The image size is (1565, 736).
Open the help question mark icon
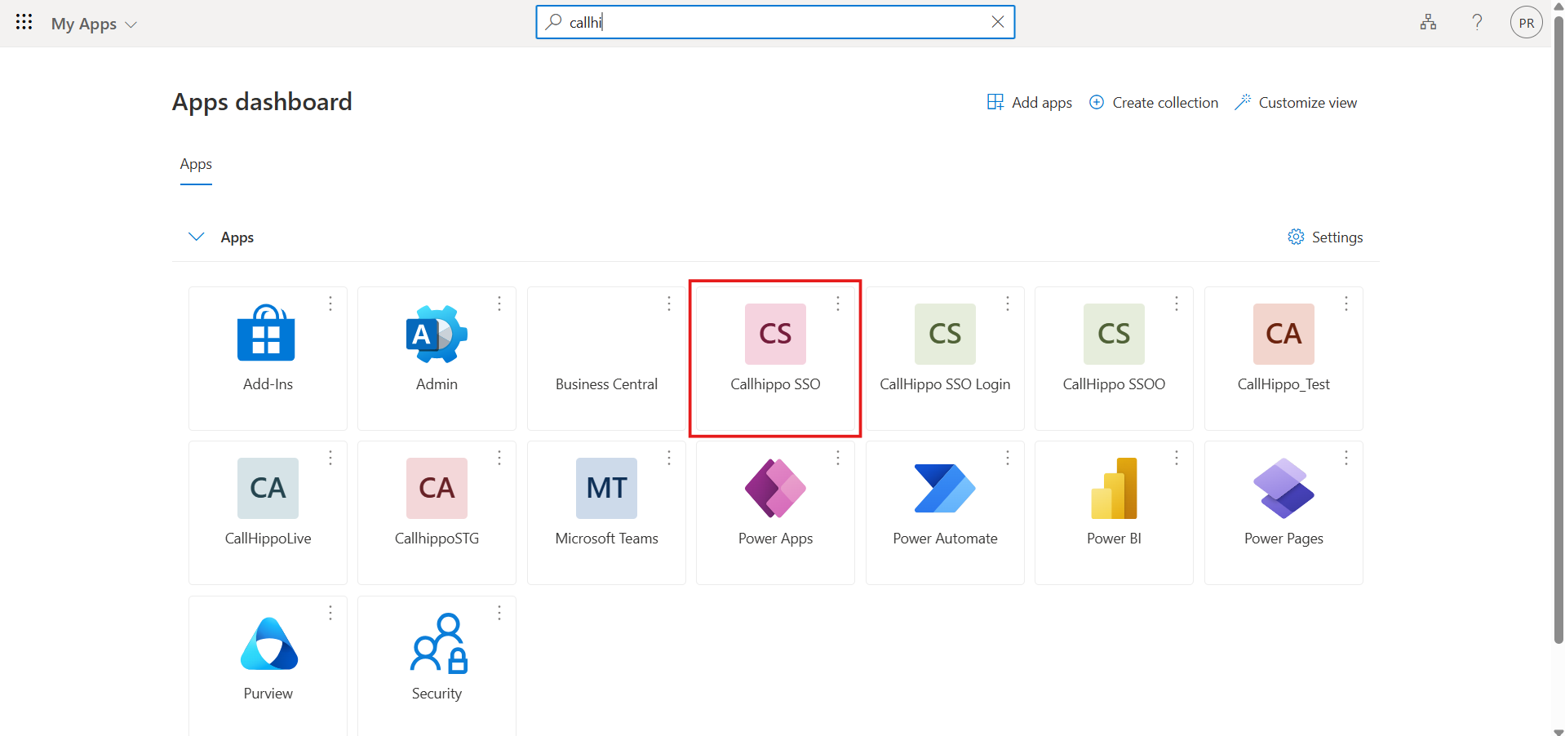1477,22
